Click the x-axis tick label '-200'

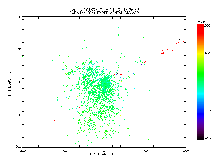click(x=22, y=151)
